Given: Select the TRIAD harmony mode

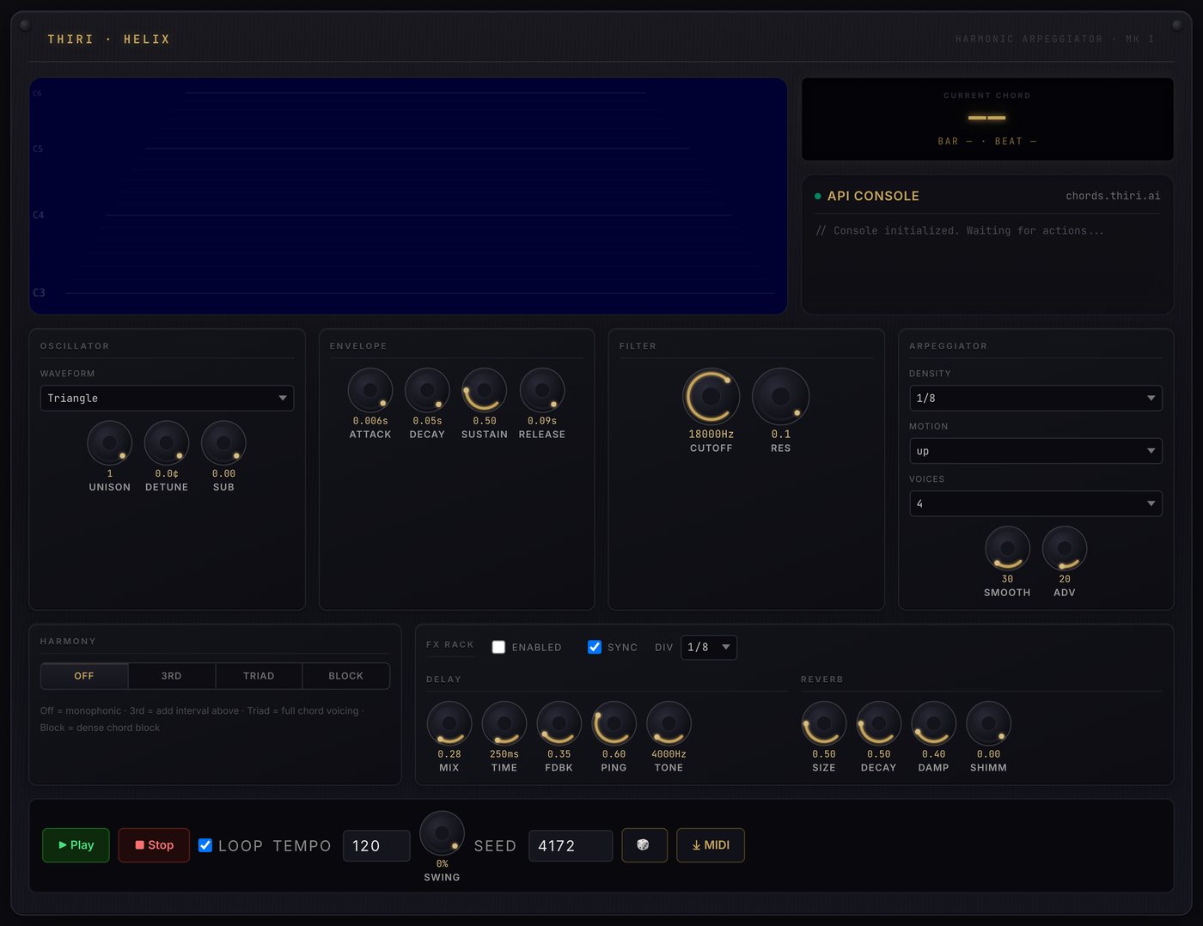Looking at the screenshot, I should [259, 676].
